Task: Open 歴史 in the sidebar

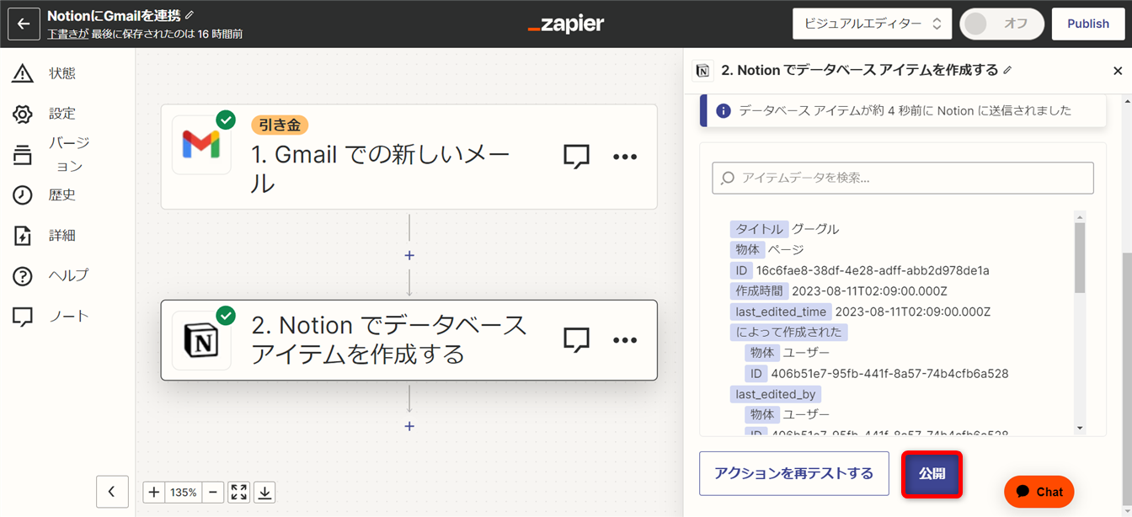Action: 61,195
